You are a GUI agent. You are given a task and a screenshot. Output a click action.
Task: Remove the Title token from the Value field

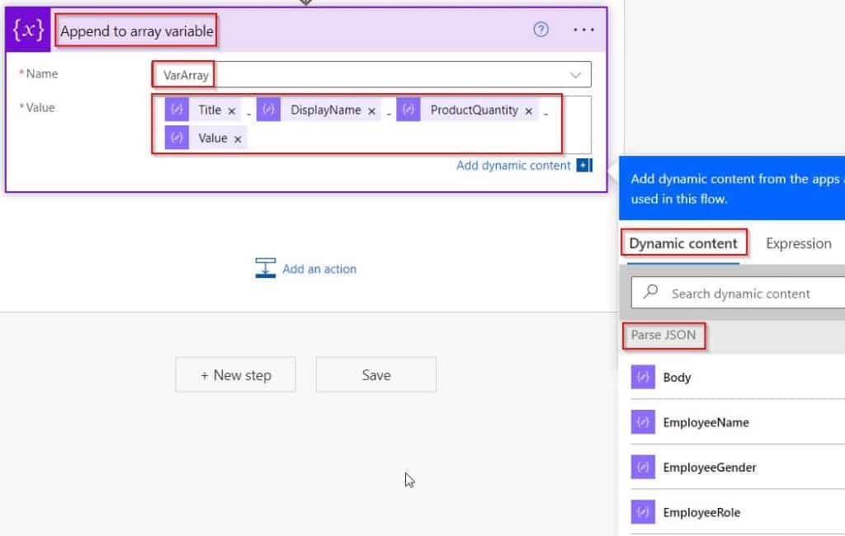click(230, 109)
